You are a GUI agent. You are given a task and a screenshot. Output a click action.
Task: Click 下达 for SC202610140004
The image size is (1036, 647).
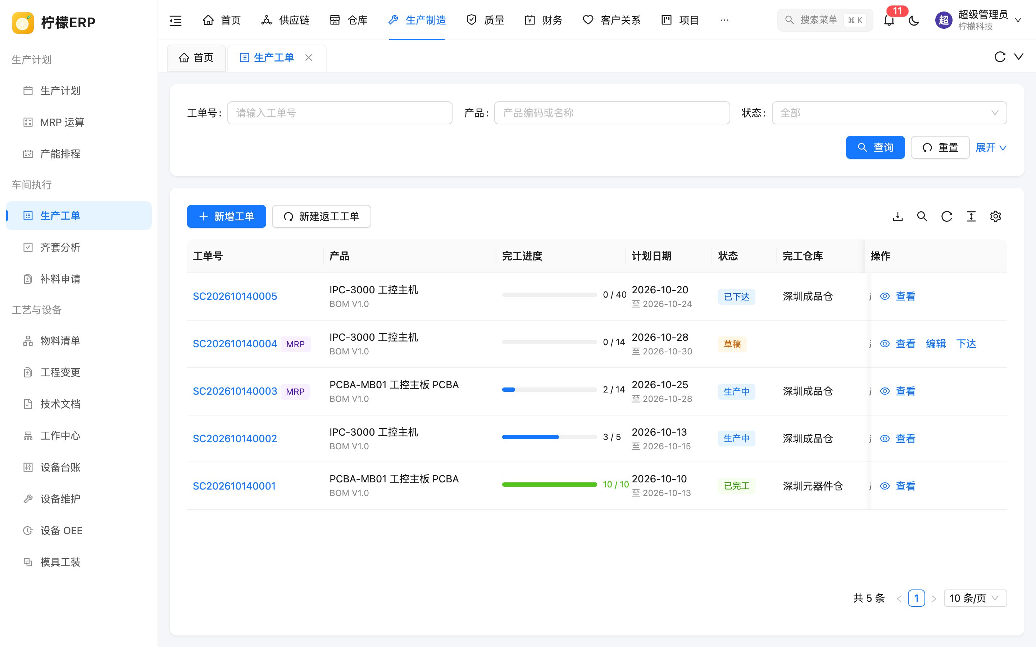[x=966, y=344]
